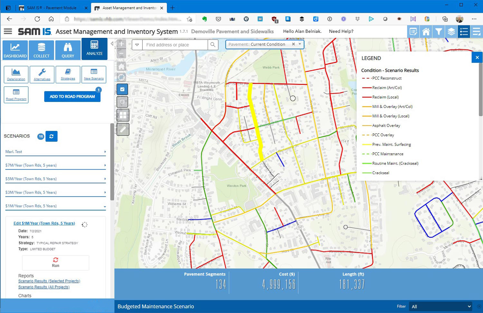
Task: Click ADD TO ROAD PROGRAM button
Action: coord(72,96)
